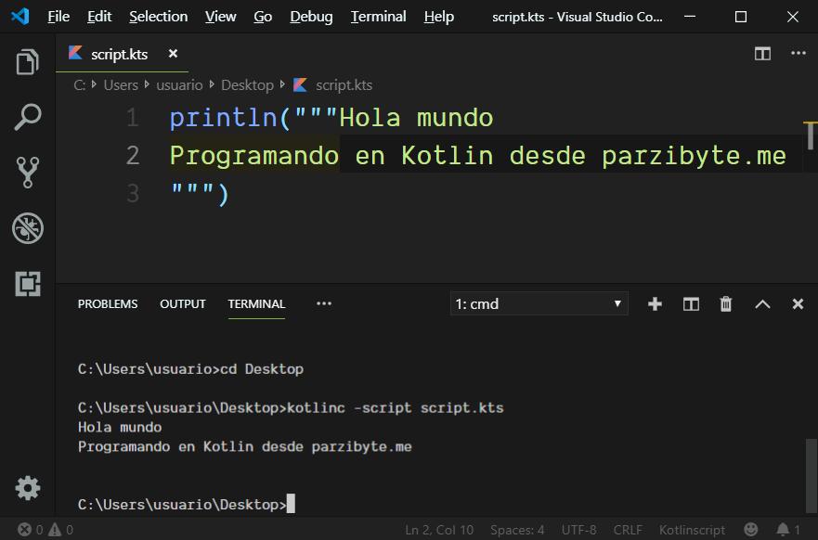
Task: Click the Kotlin file icon in breadcrumb
Action: point(300,84)
